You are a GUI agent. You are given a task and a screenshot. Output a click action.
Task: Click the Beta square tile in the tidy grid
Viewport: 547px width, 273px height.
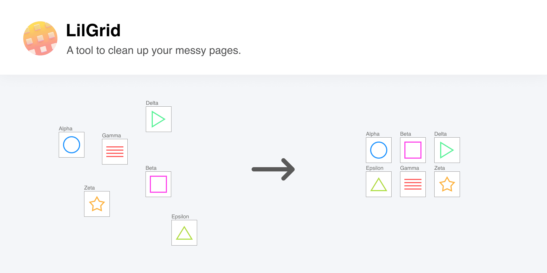(x=413, y=150)
